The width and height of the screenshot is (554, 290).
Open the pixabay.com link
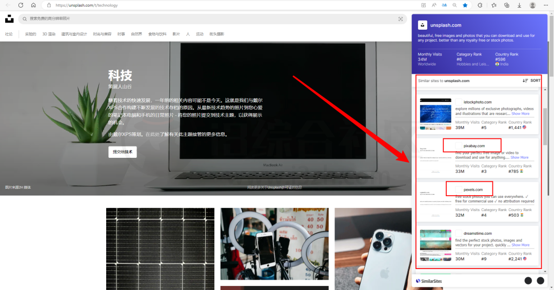(x=474, y=146)
